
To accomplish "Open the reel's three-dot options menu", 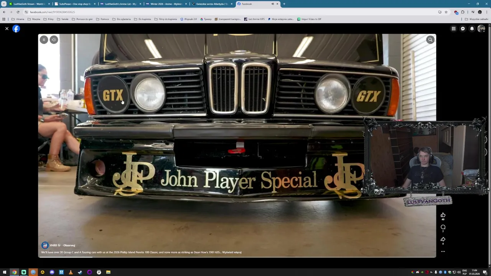I will point(443,252).
